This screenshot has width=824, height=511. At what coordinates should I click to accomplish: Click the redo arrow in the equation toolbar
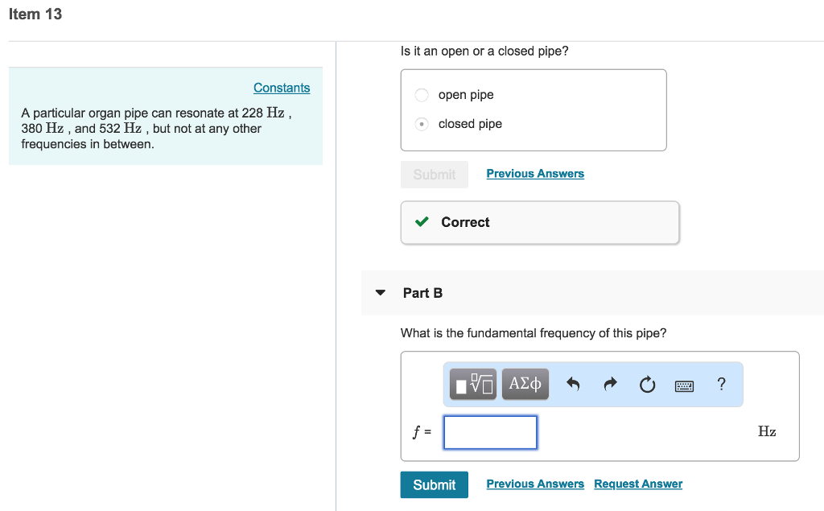point(609,384)
